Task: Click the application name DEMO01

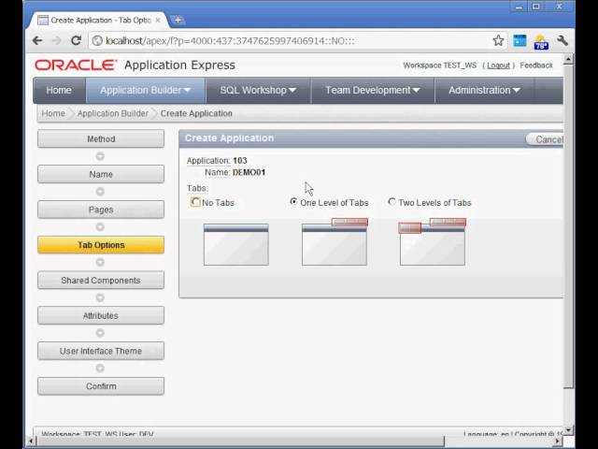Action: tap(249, 172)
